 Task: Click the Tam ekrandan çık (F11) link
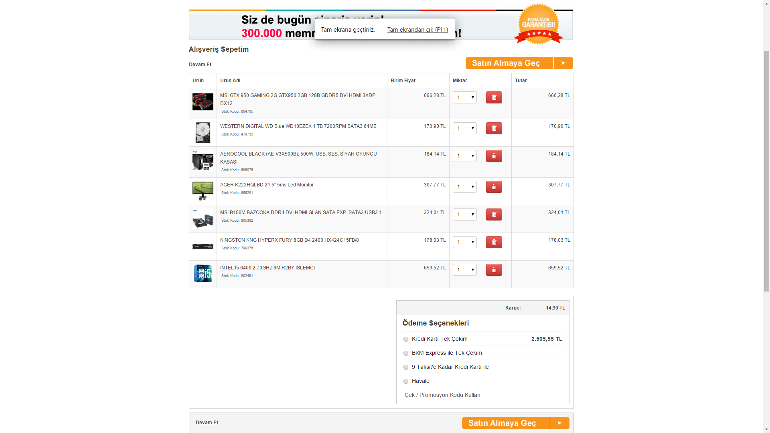click(417, 30)
